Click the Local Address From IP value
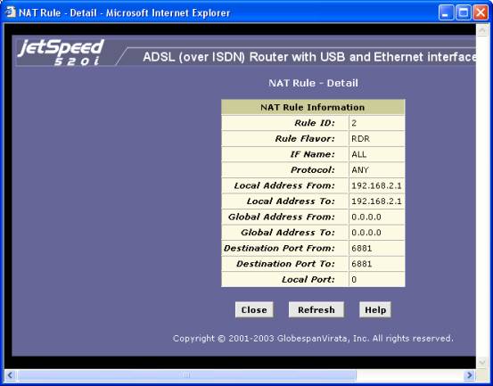493x386 pixels. coord(376,185)
